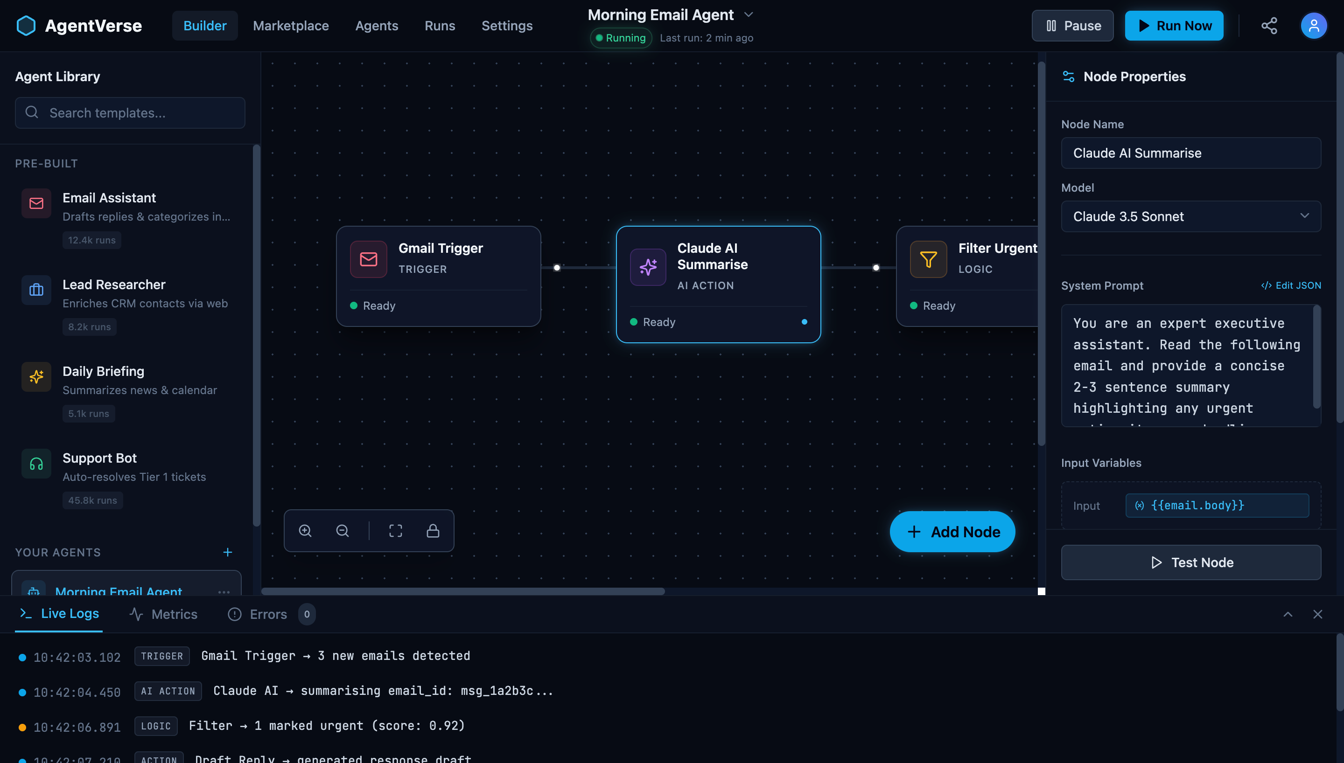Open the Runs tab
The width and height of the screenshot is (1344, 763).
[x=440, y=26]
